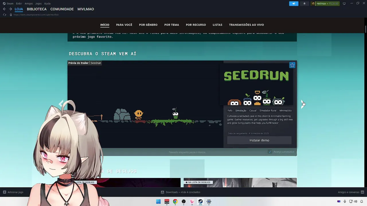The image size is (367, 206).
Task: Open the MIVLMAO profile tab
Action: pyautogui.click(x=86, y=9)
